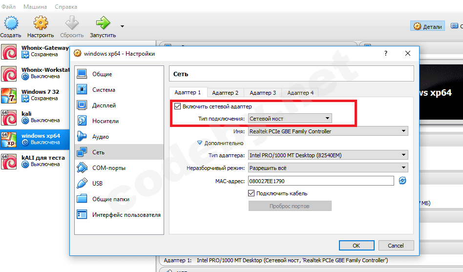
Task: Open the Общие settings category icon
Action: pyautogui.click(x=82, y=74)
